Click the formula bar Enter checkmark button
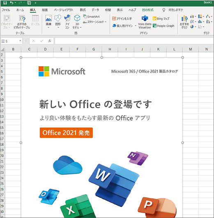This screenshot has height=218, width=214. [41, 41]
